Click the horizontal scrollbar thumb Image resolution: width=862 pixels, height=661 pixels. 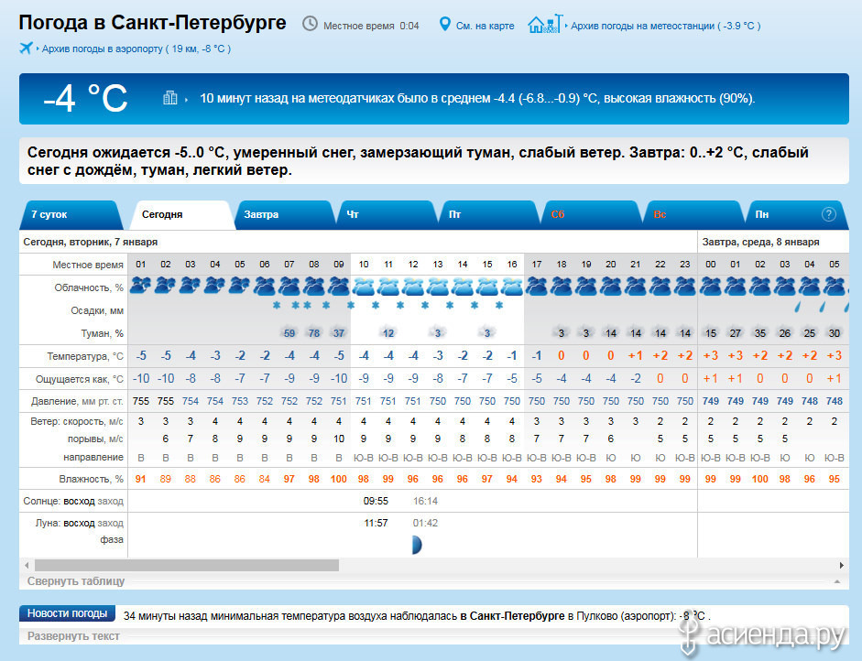tap(187, 566)
